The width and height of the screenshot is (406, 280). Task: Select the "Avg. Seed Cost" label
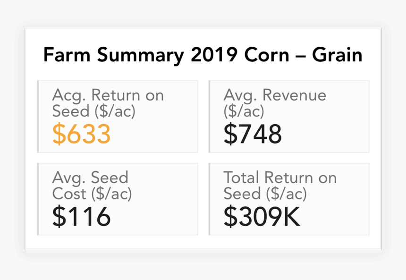[x=92, y=186]
